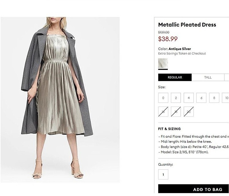Choose size 8
Viewport: 229px width, 196px height.
point(214,98)
